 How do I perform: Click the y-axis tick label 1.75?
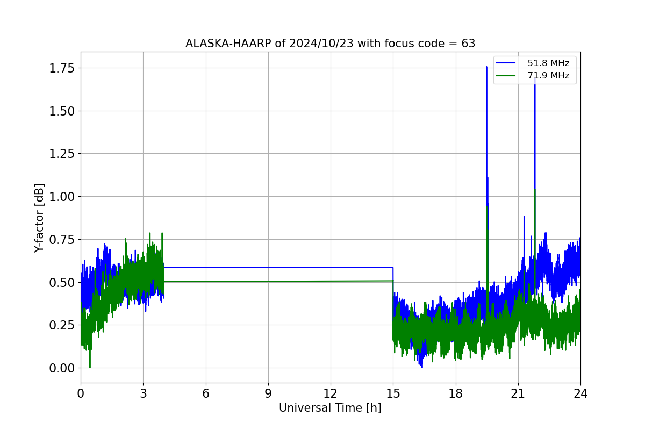(61, 68)
